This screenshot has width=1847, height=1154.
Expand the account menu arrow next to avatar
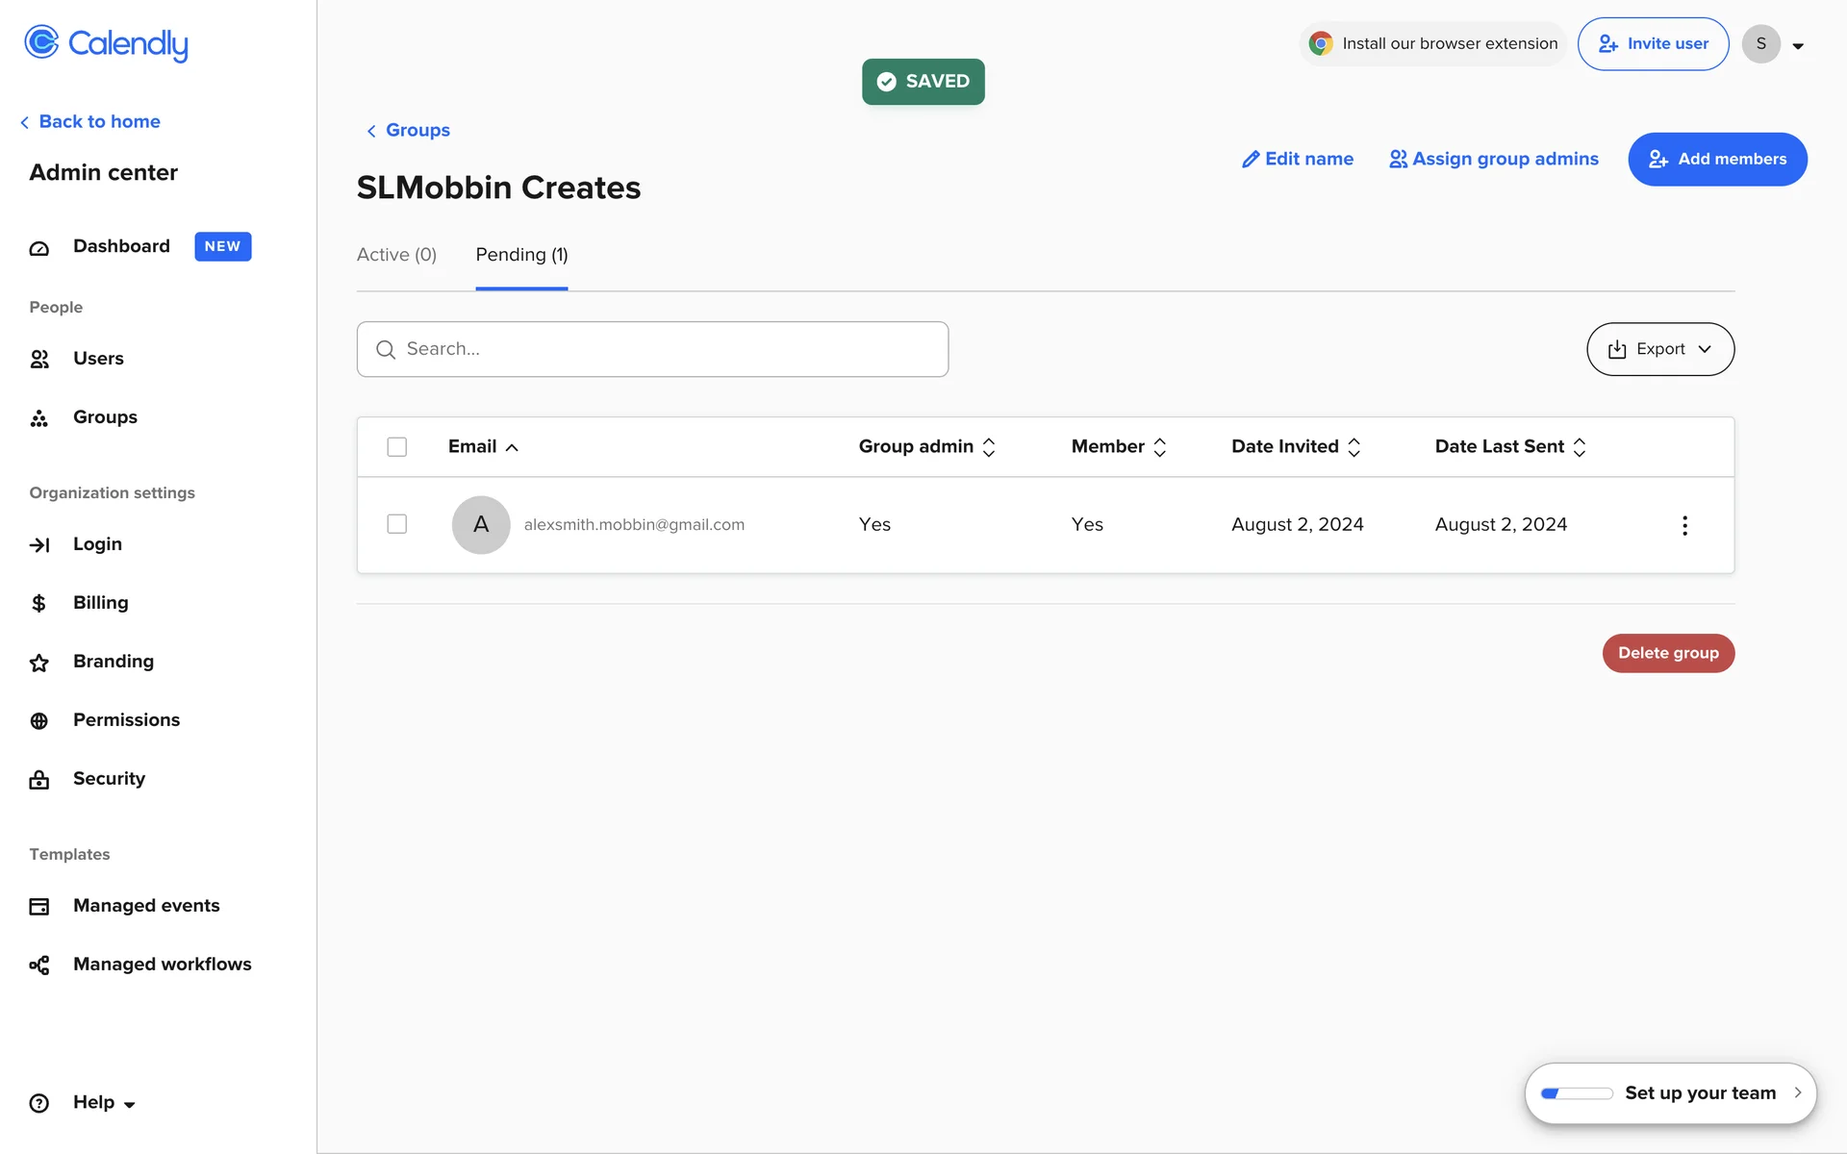(x=1798, y=46)
